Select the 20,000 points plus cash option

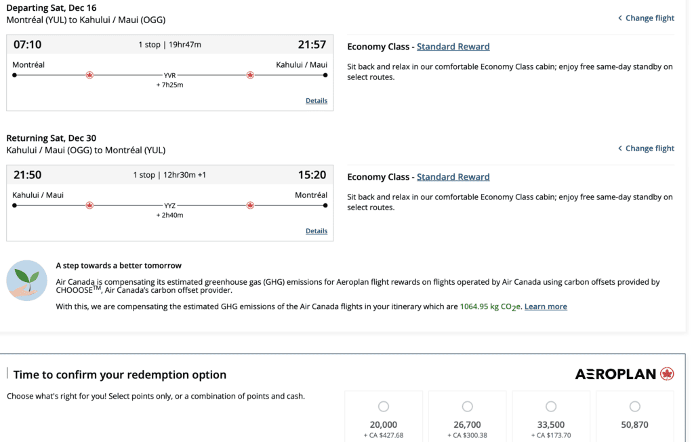tap(384, 407)
